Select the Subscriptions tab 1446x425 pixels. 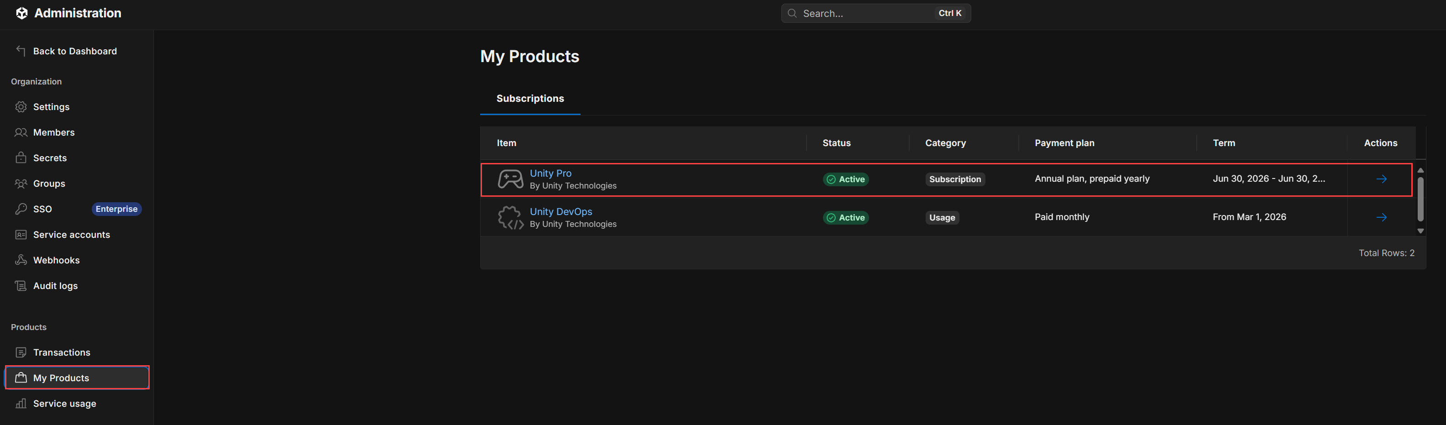click(x=530, y=99)
